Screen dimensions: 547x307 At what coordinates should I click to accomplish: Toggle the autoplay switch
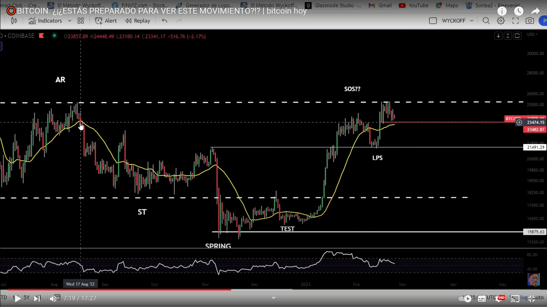pyautogui.click(x=465, y=298)
